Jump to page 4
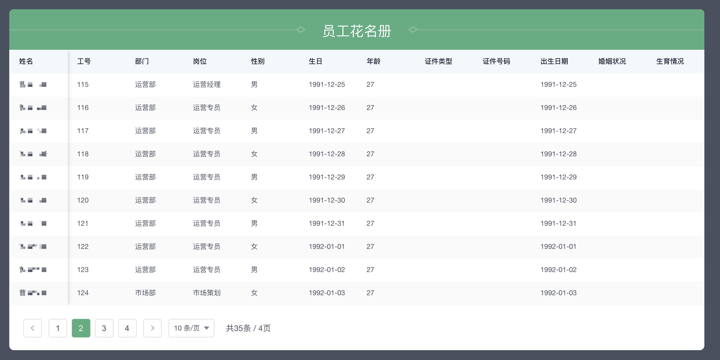The height and width of the screenshot is (360, 720). [x=127, y=328]
